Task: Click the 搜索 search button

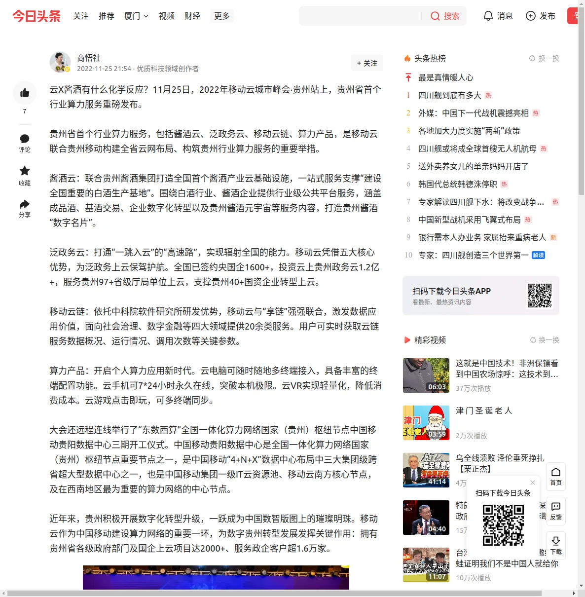Action: 451,16
